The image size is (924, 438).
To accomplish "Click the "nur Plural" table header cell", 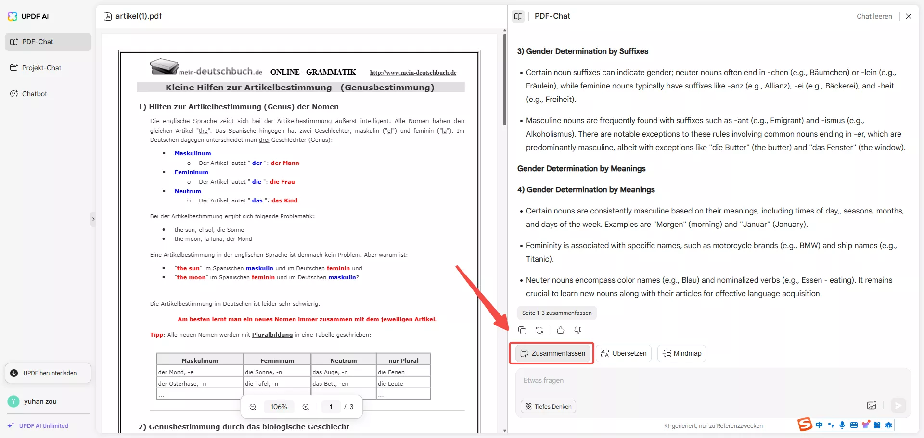I will 403,360.
